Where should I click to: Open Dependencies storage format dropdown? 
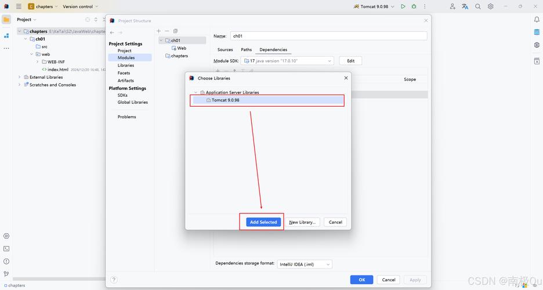[x=305, y=264]
